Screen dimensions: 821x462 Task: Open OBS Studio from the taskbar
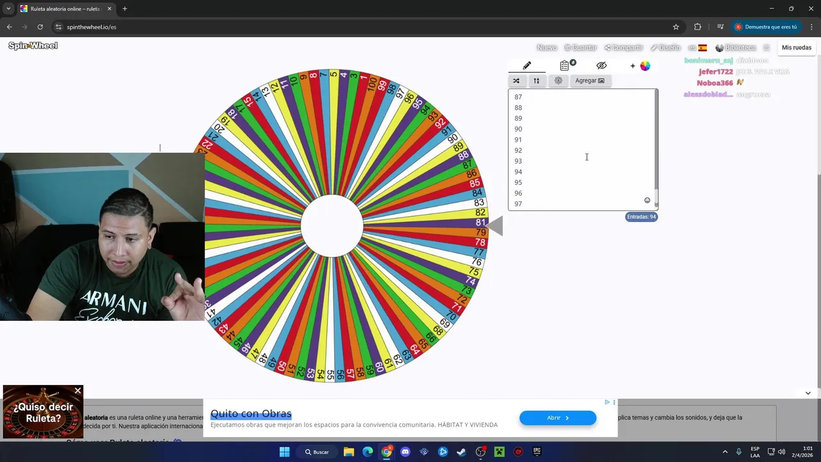(480, 452)
